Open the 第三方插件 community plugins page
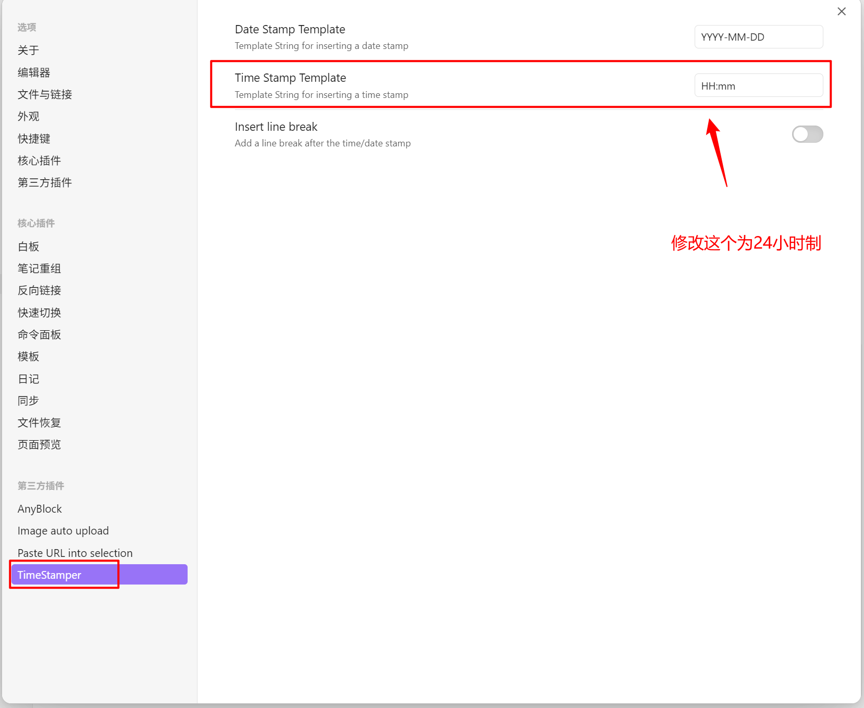This screenshot has height=708, width=864. tap(45, 182)
